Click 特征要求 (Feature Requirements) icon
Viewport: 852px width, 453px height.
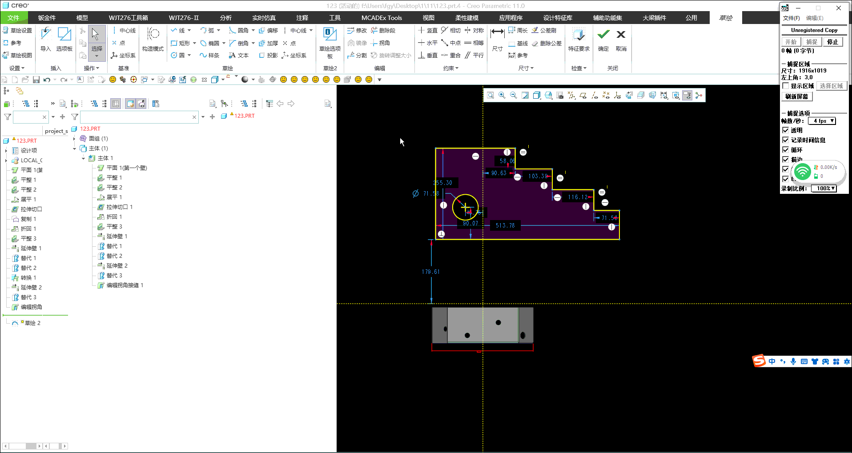(x=579, y=39)
